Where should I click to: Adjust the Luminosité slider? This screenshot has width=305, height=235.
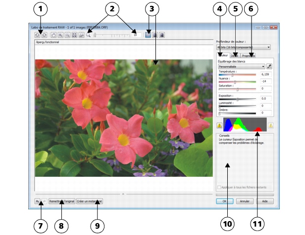(x=237, y=106)
